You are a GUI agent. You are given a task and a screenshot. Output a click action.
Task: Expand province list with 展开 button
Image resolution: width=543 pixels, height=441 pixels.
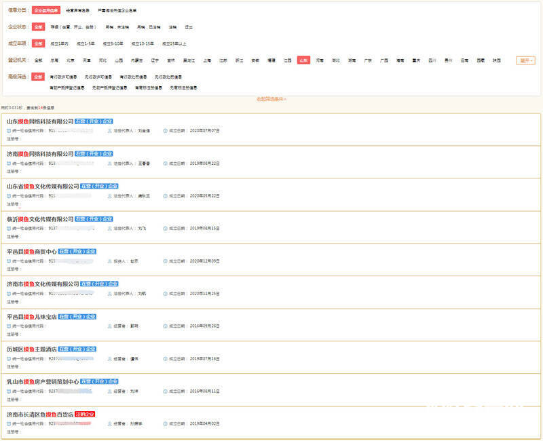pos(525,60)
